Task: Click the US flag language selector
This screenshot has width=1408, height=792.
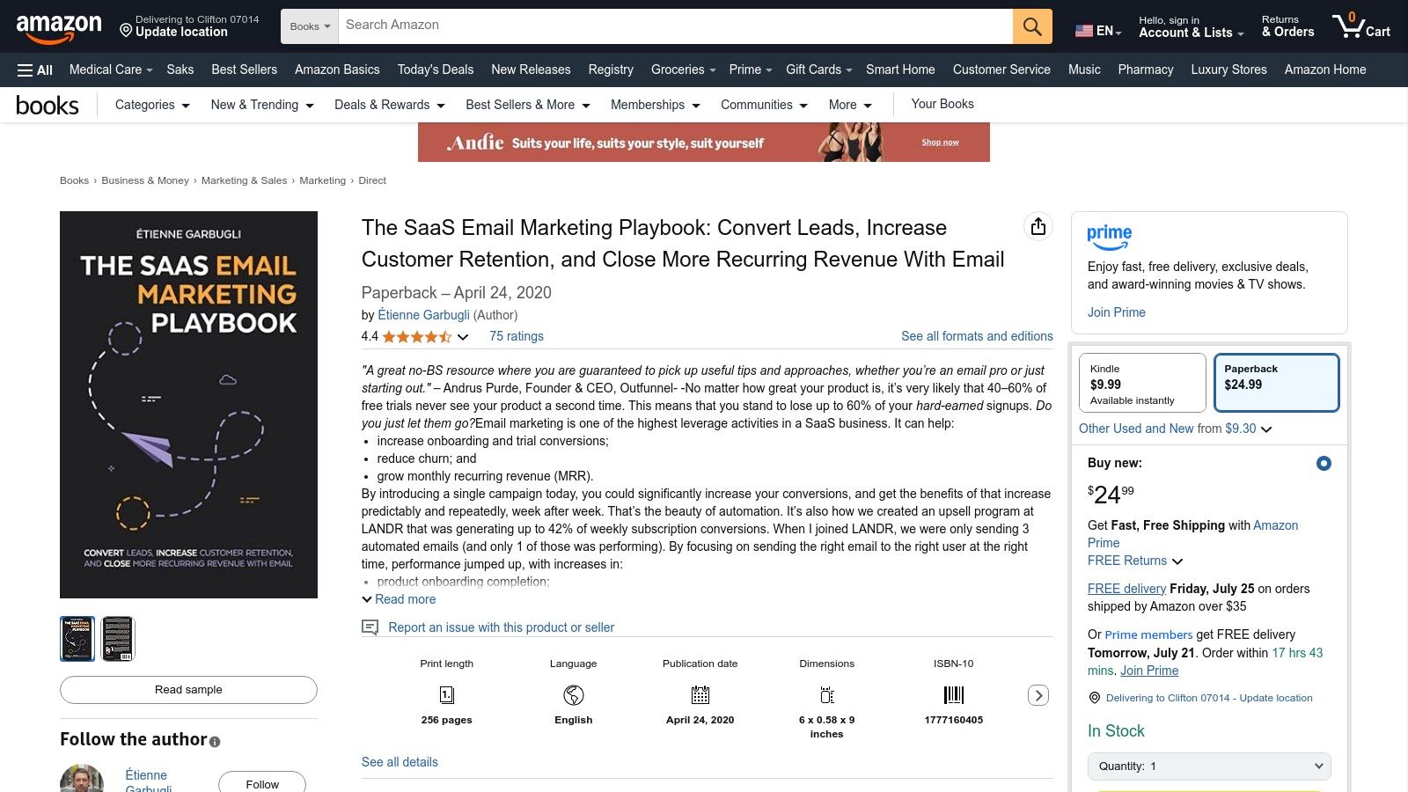Action: click(1097, 31)
